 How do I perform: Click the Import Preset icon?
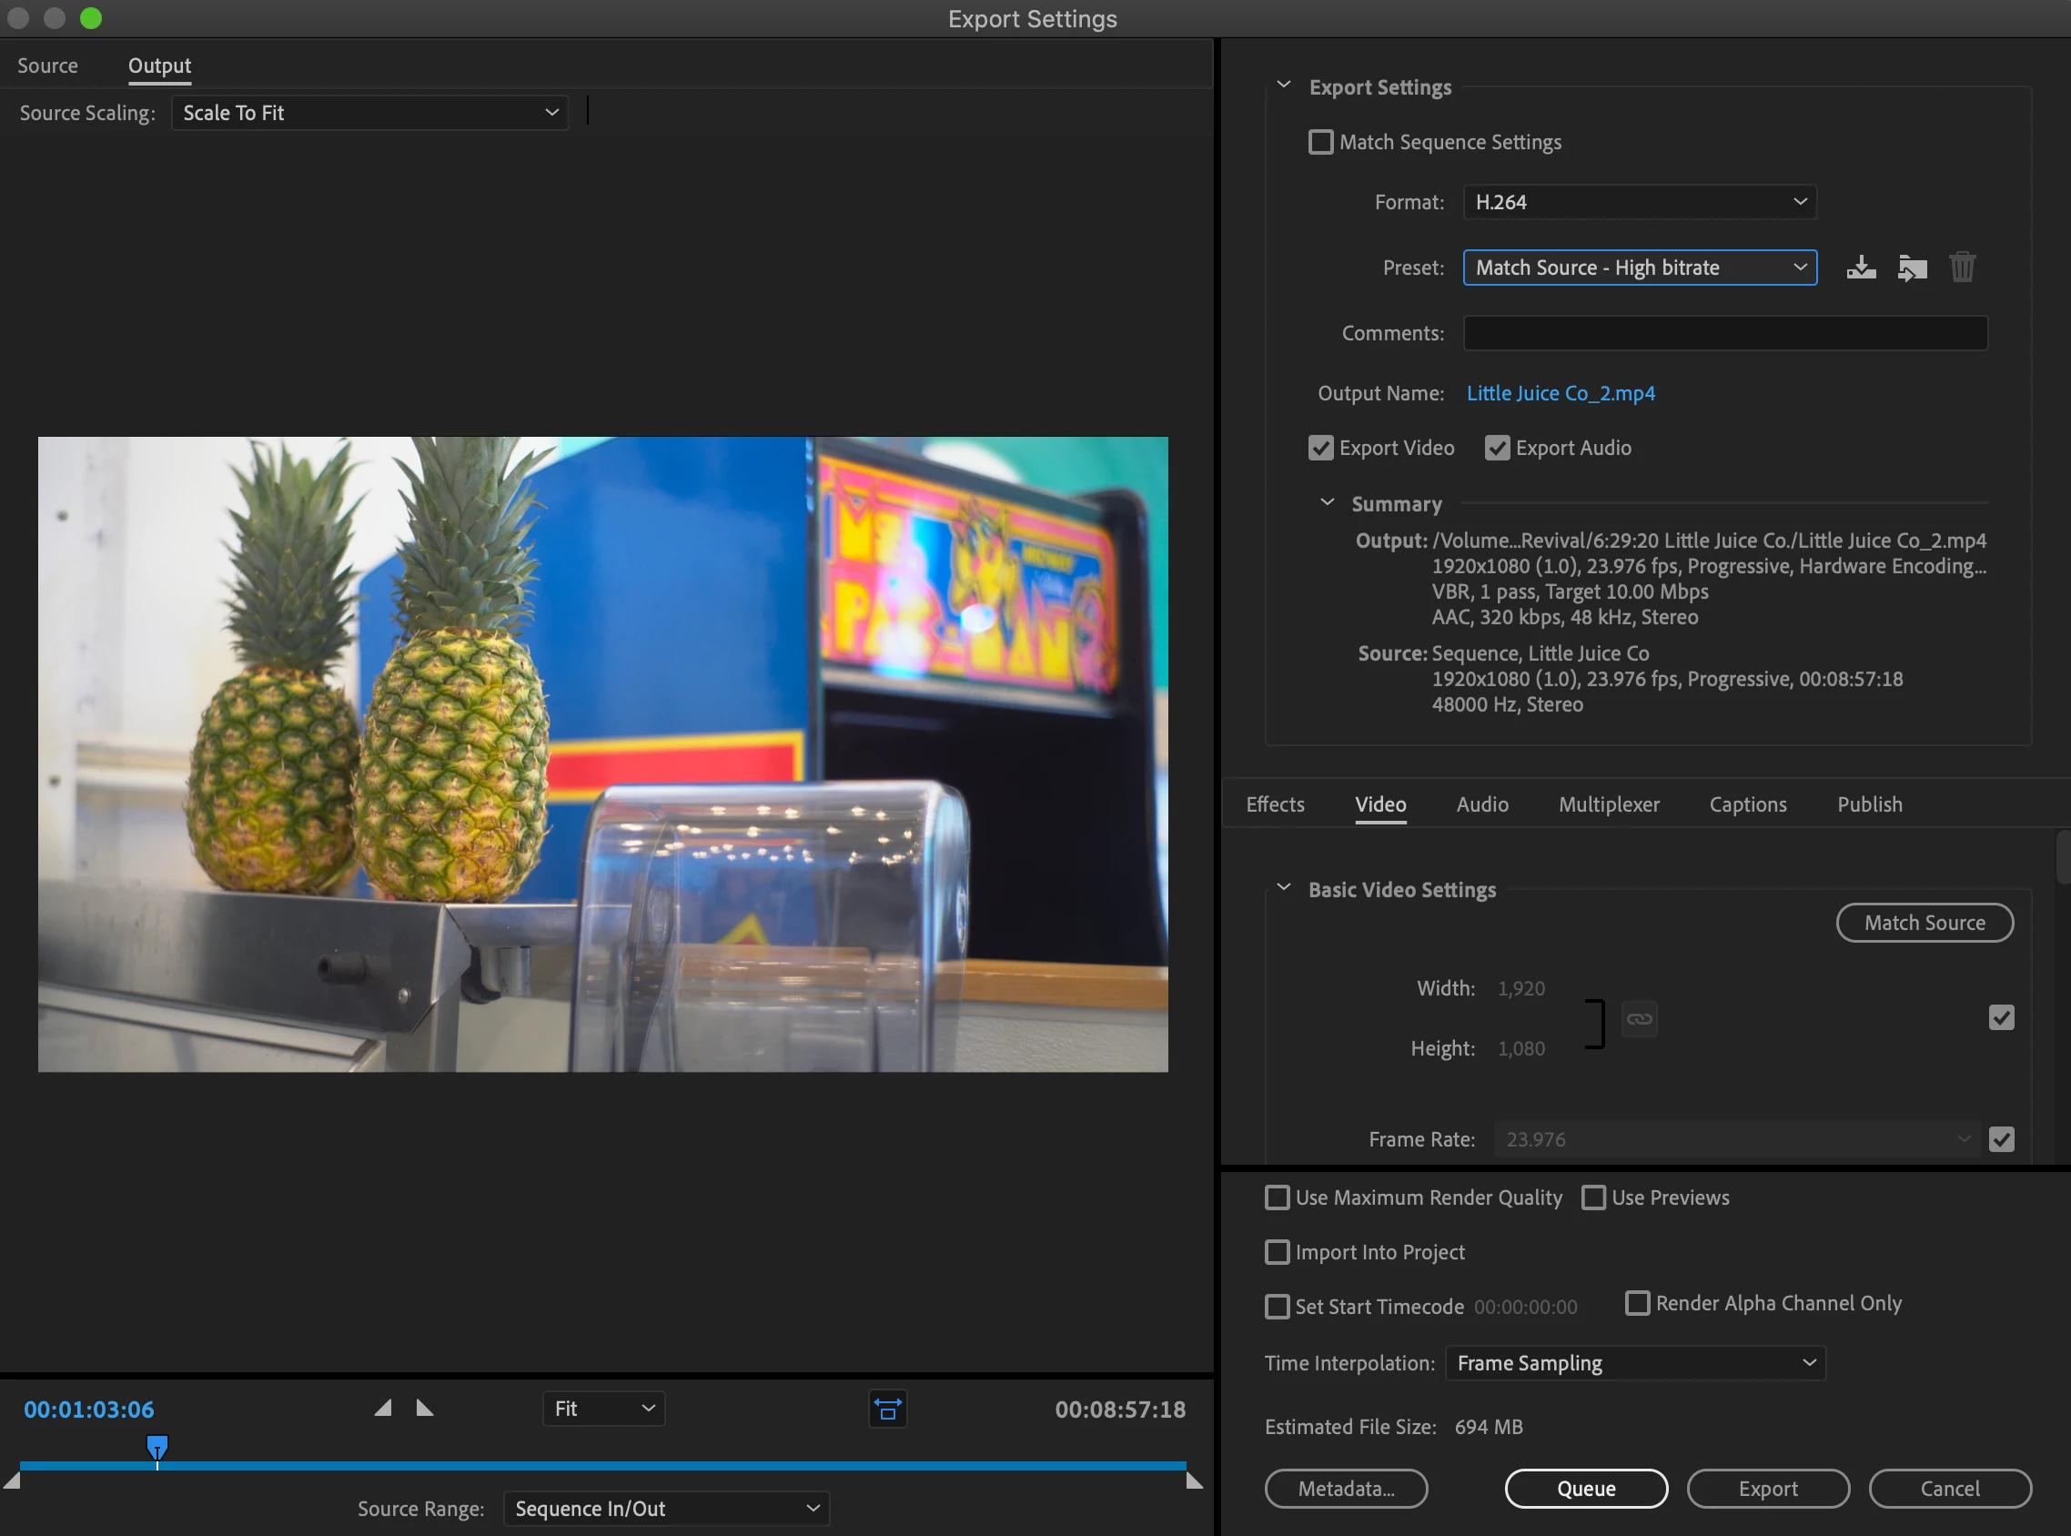1911,268
